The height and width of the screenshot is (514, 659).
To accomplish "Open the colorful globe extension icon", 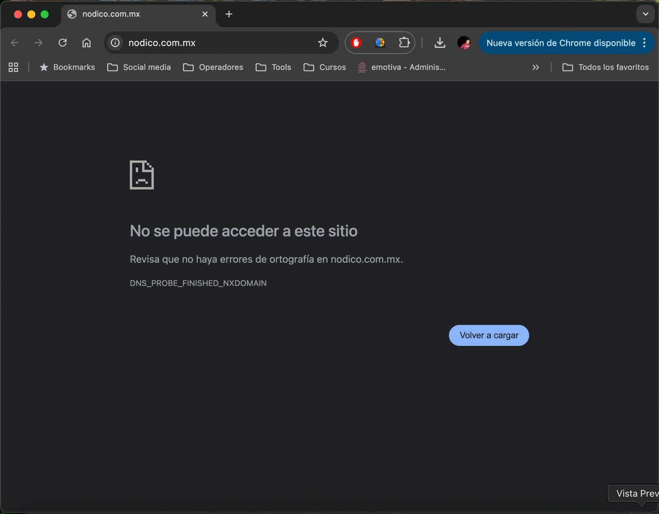I will (x=380, y=43).
